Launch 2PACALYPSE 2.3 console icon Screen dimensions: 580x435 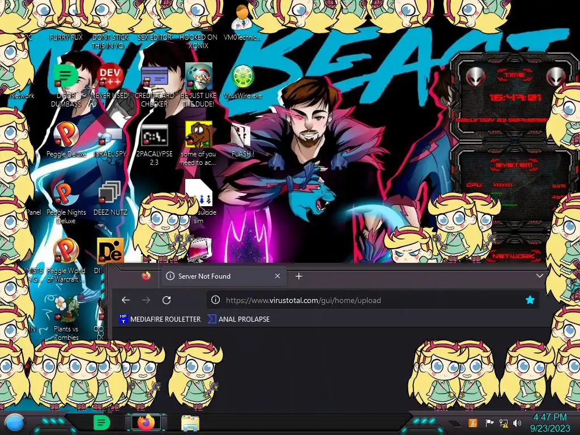coord(154,135)
